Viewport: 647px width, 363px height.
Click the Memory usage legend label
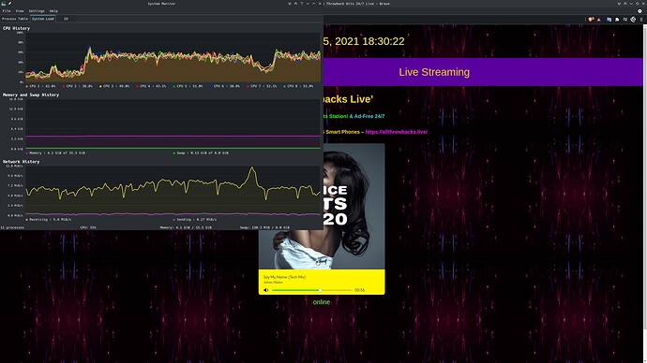tap(55, 152)
